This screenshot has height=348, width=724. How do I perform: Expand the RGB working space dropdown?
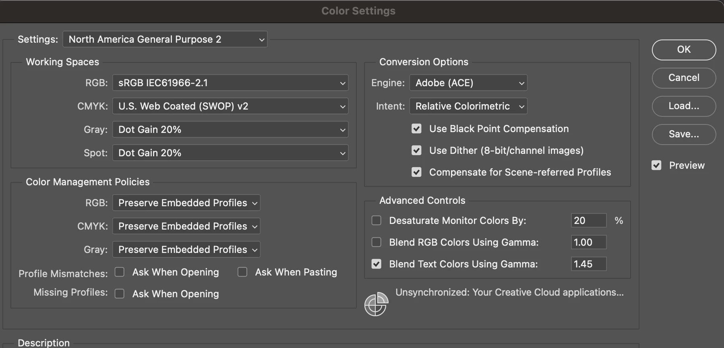230,83
